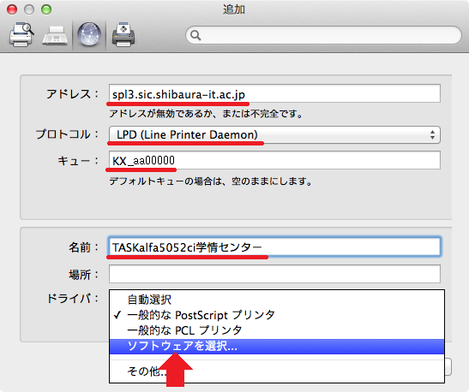Focus the queue field KX_aa00000
The height and width of the screenshot is (392, 469).
click(274, 160)
